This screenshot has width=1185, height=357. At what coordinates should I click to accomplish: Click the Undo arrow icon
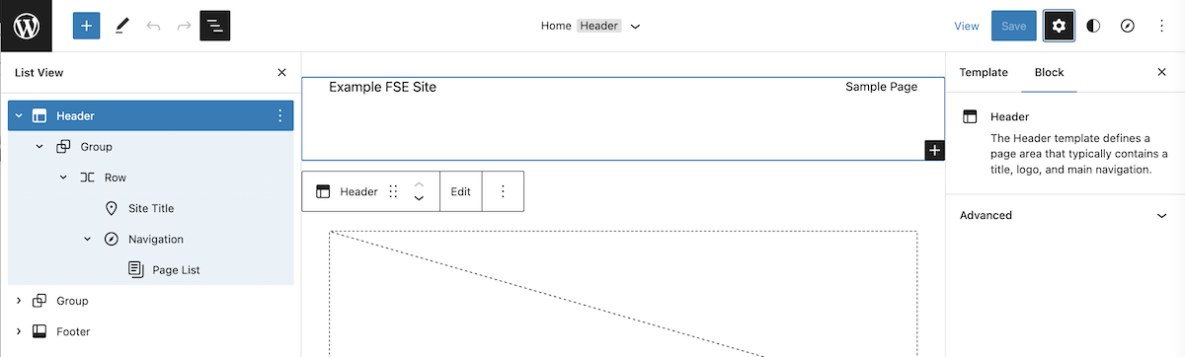pos(153,26)
